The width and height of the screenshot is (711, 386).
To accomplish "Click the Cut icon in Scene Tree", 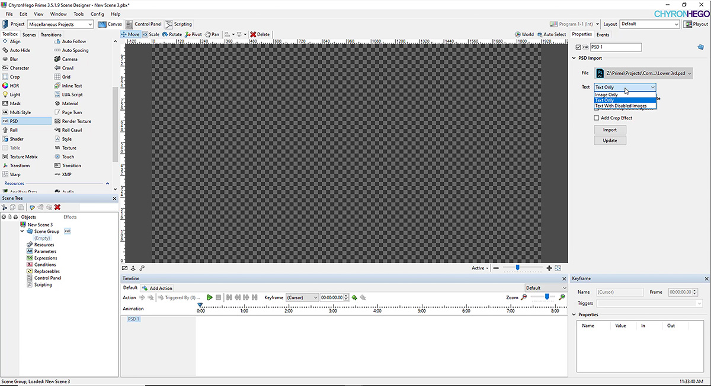I will (x=5, y=207).
